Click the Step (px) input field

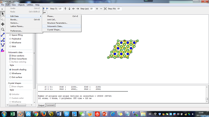[92, 9]
